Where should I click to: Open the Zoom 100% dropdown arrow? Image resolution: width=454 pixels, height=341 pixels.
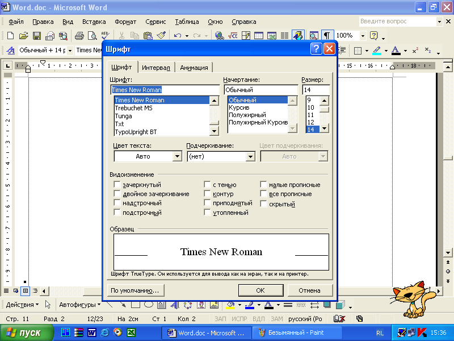point(363,36)
